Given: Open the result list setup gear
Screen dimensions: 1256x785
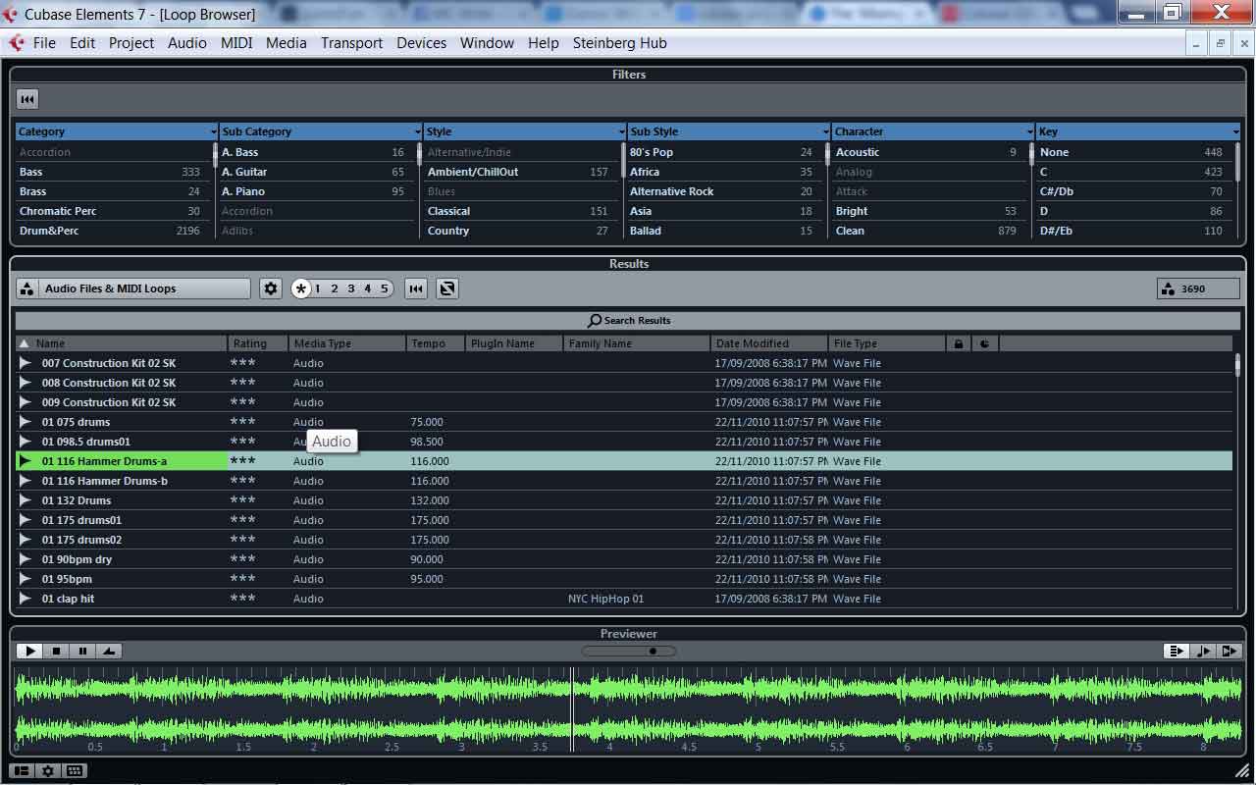Looking at the screenshot, I should 271,288.
